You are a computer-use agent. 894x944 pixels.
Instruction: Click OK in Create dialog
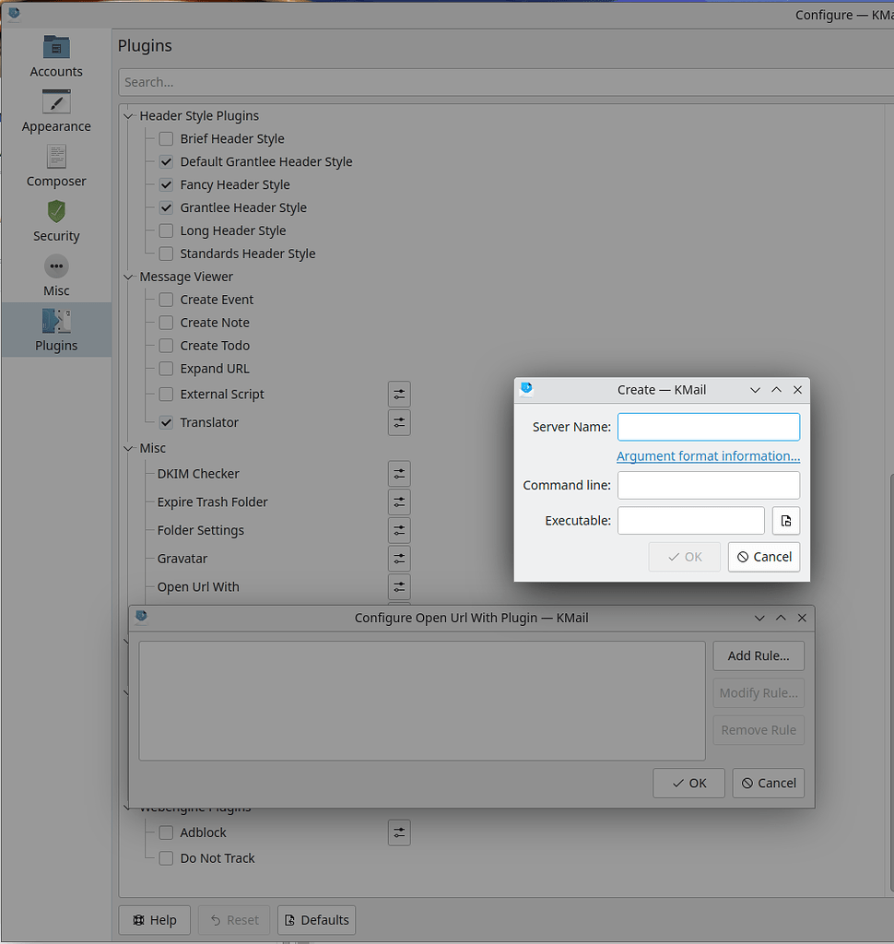coord(685,557)
